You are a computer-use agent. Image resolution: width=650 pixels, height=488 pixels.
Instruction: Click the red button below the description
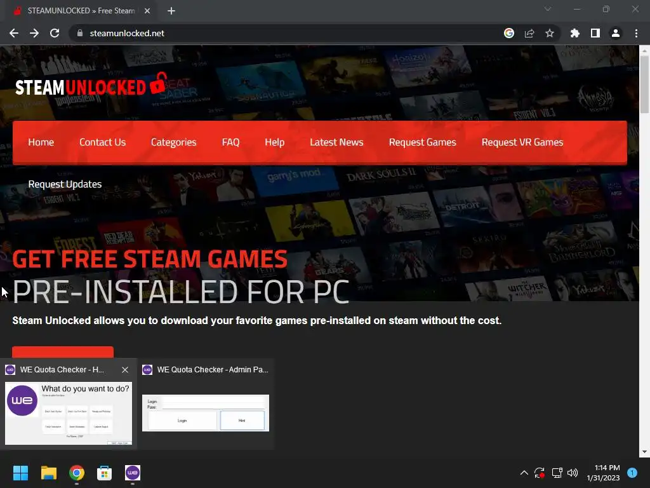coord(63,352)
